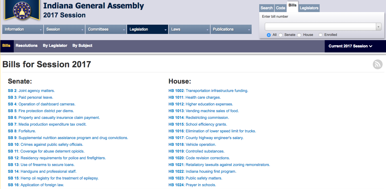Open the By Legislator sub-navigation item

coord(55,46)
